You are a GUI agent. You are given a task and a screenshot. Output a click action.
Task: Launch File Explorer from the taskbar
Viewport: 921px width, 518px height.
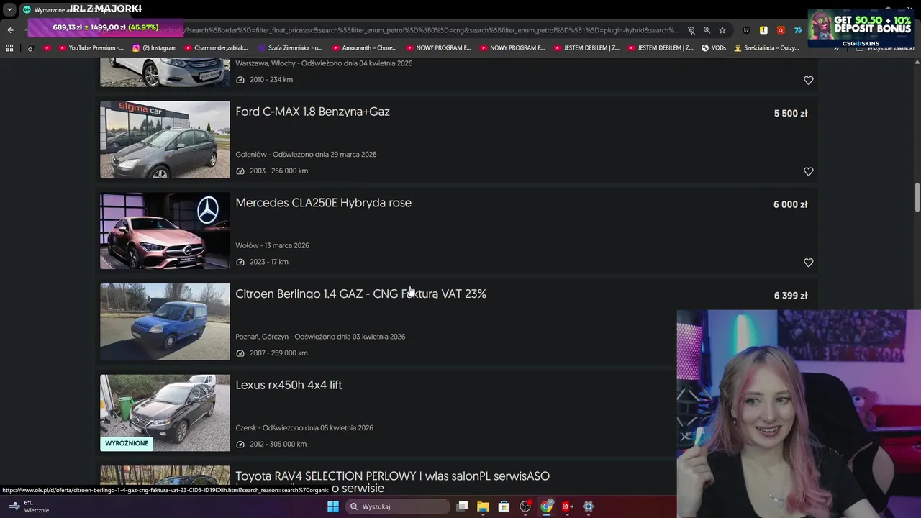pyautogui.click(x=483, y=506)
